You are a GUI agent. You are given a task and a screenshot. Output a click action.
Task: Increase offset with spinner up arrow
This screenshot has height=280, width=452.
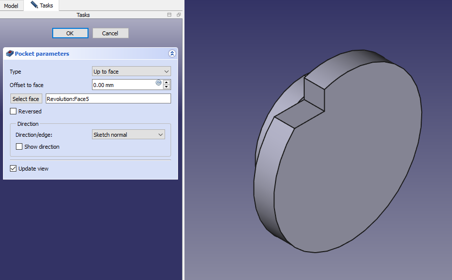[167, 83]
